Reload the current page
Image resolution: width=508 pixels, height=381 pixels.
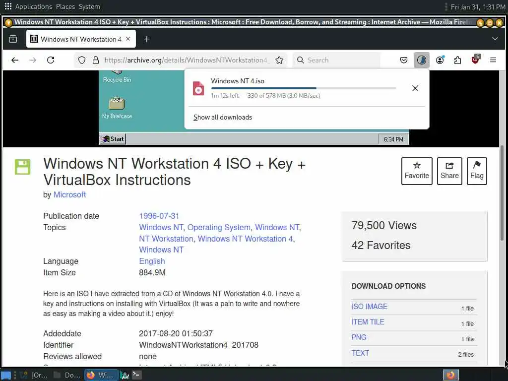[51, 60]
